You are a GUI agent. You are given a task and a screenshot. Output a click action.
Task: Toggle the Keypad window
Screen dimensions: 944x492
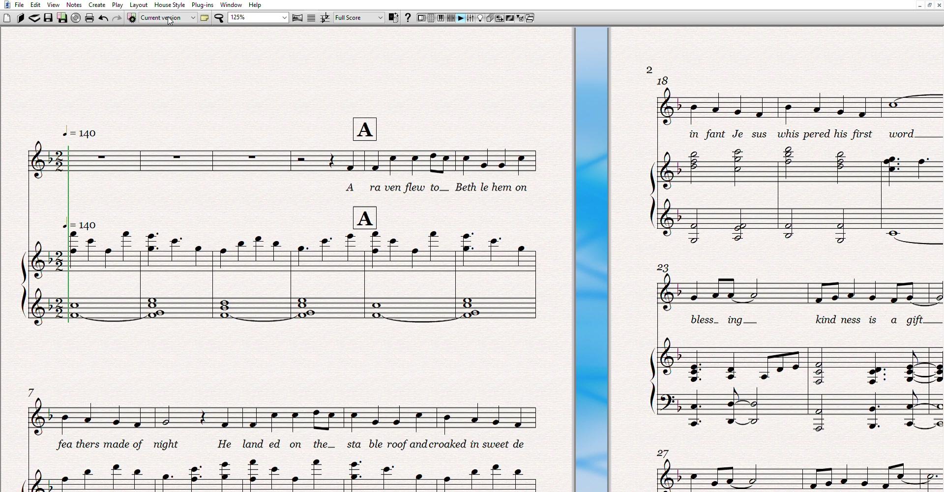[x=431, y=18]
